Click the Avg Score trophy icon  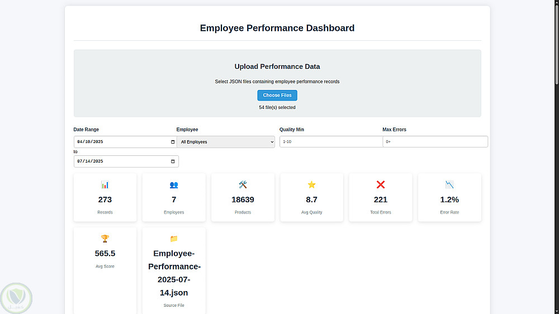coord(105,239)
